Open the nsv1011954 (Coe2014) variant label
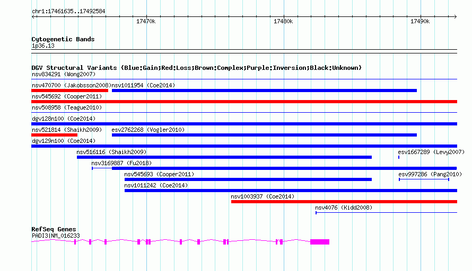Viewport: 472px width, 271px height. click(x=143, y=85)
